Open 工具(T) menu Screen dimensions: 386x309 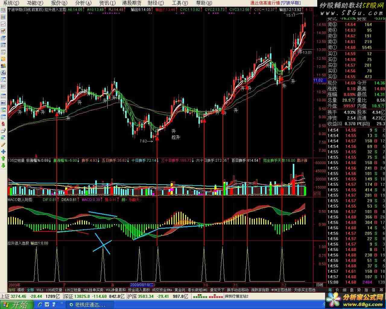coord(180,3)
